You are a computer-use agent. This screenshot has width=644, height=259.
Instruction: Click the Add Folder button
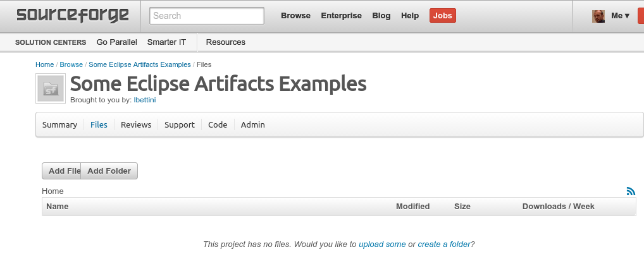(x=109, y=171)
